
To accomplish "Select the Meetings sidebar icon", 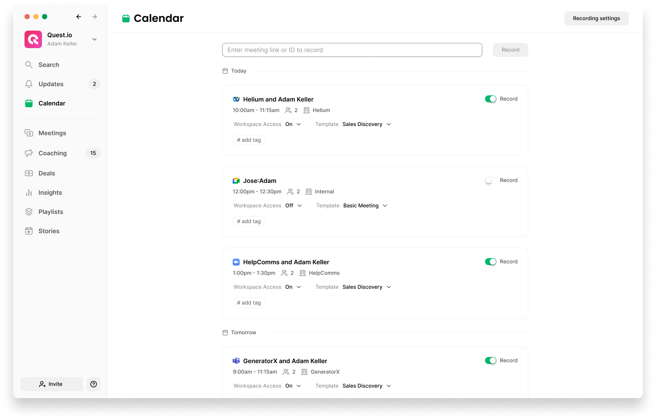I will click(28, 133).
